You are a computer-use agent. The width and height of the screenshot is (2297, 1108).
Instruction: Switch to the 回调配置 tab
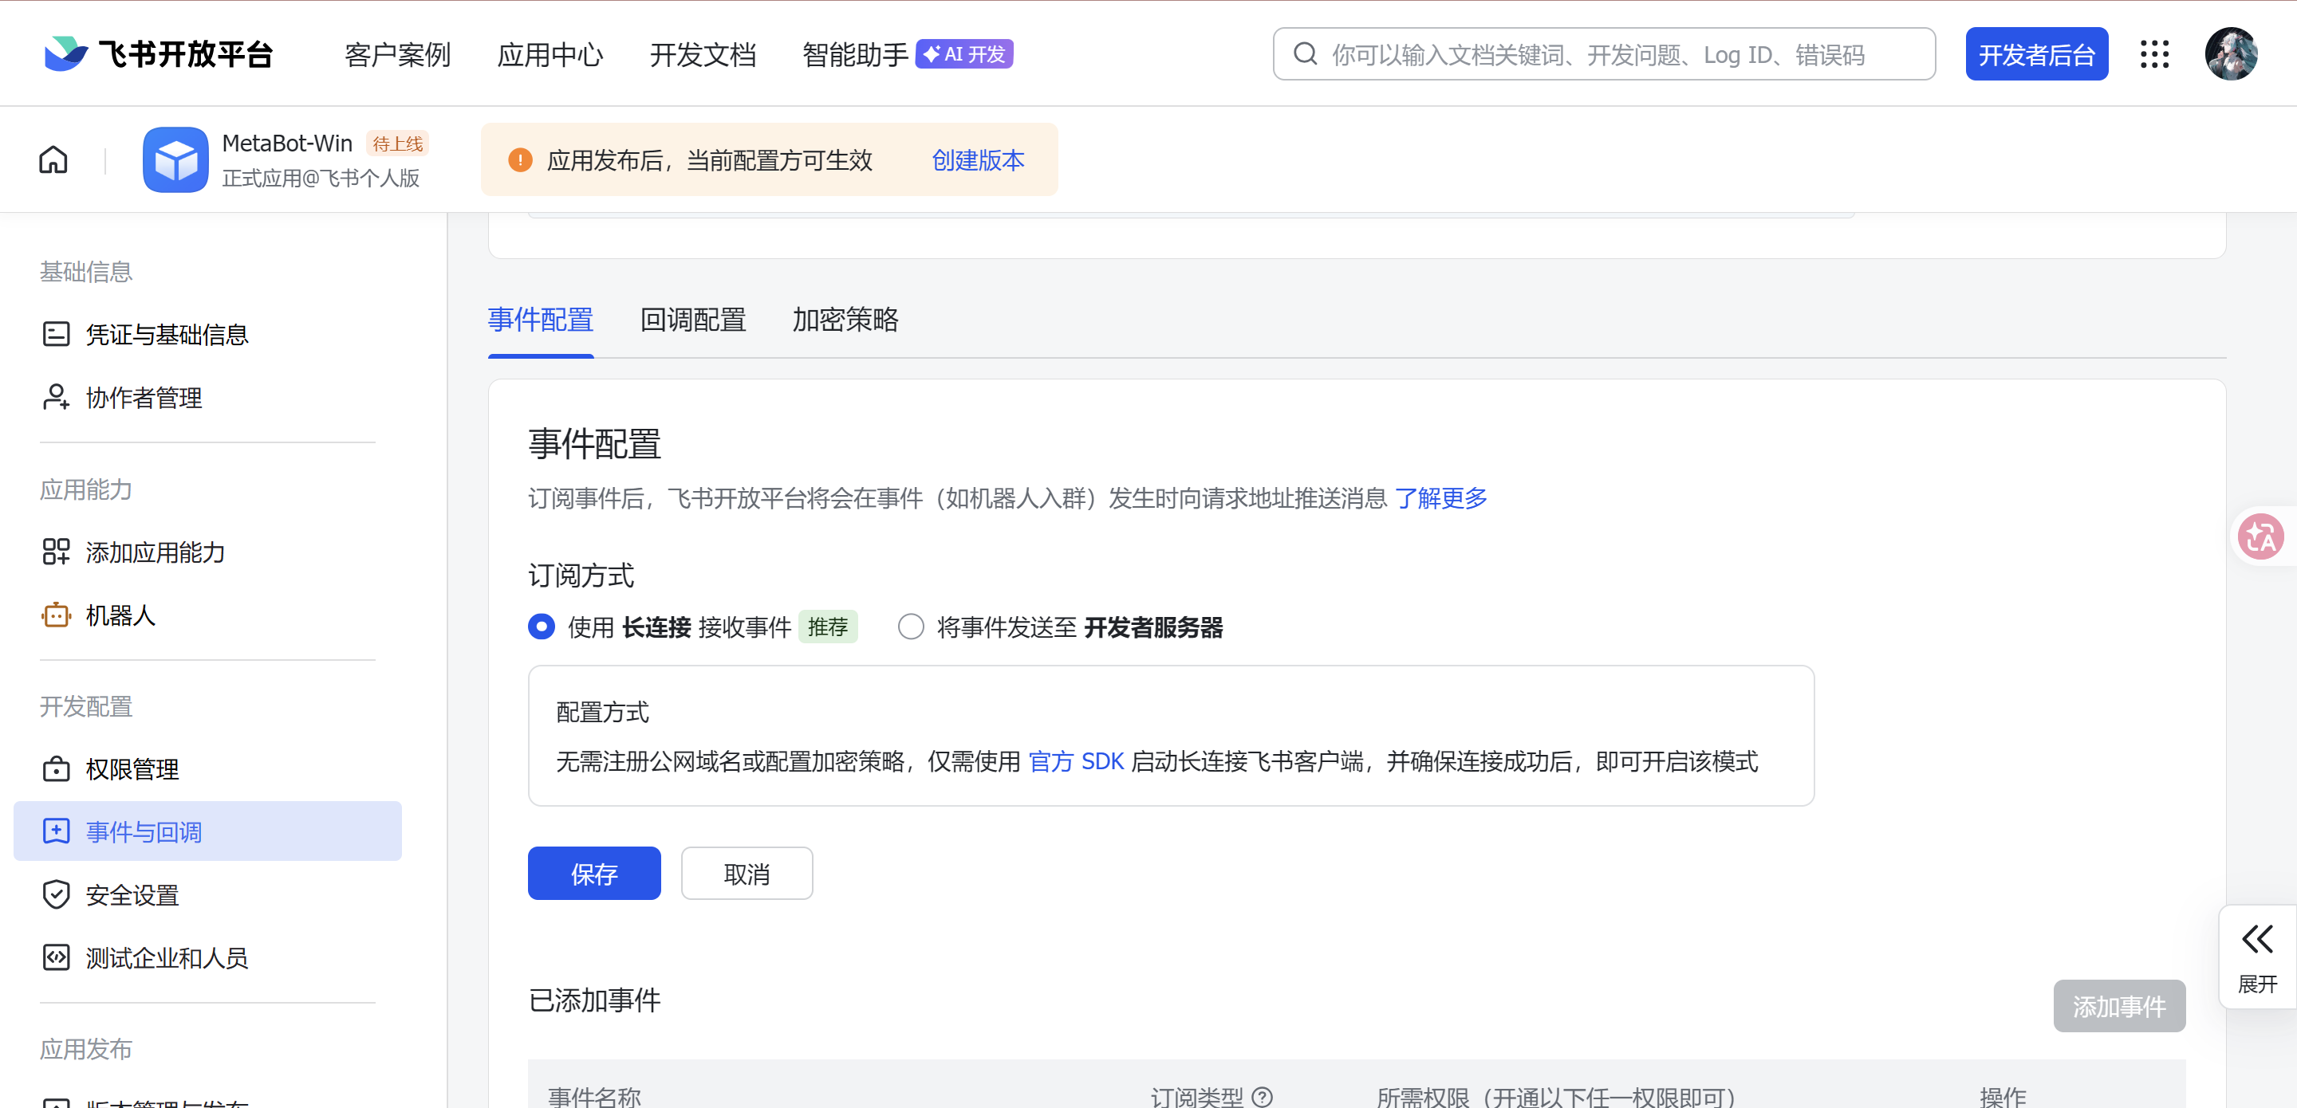point(693,319)
